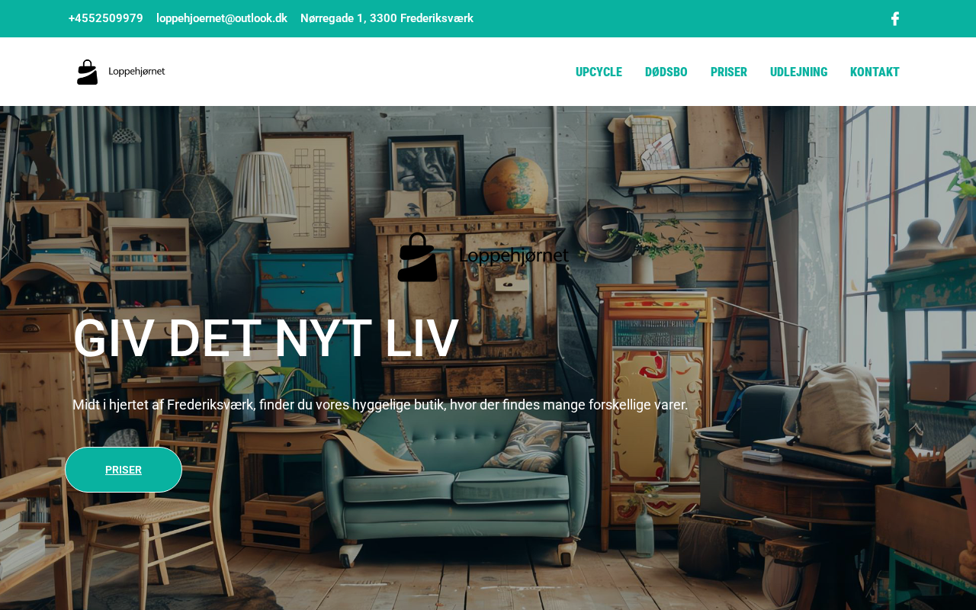Open the UDLEJNING menu item
The image size is (976, 610).
point(798,72)
